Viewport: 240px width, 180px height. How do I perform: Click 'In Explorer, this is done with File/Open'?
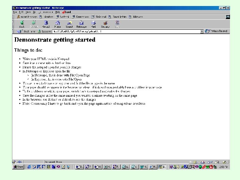tap(56, 79)
